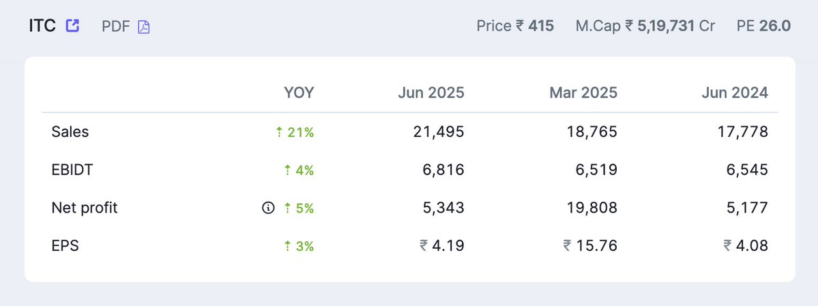Click the EPS row label
Viewport: 818px width, 306px height.
click(65, 245)
